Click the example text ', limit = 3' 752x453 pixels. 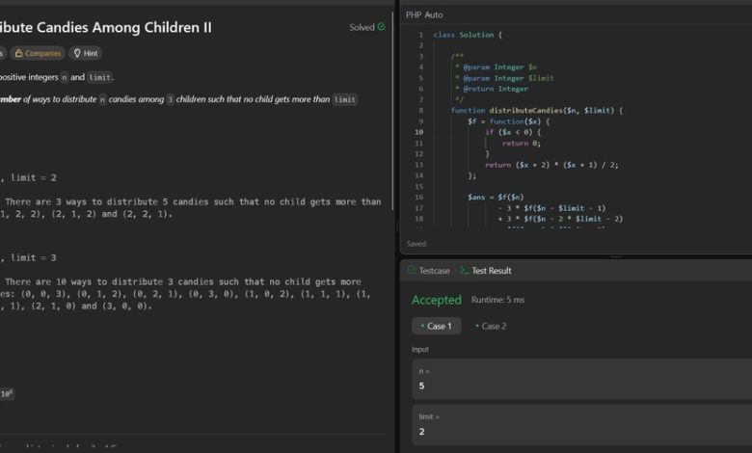pos(28,258)
